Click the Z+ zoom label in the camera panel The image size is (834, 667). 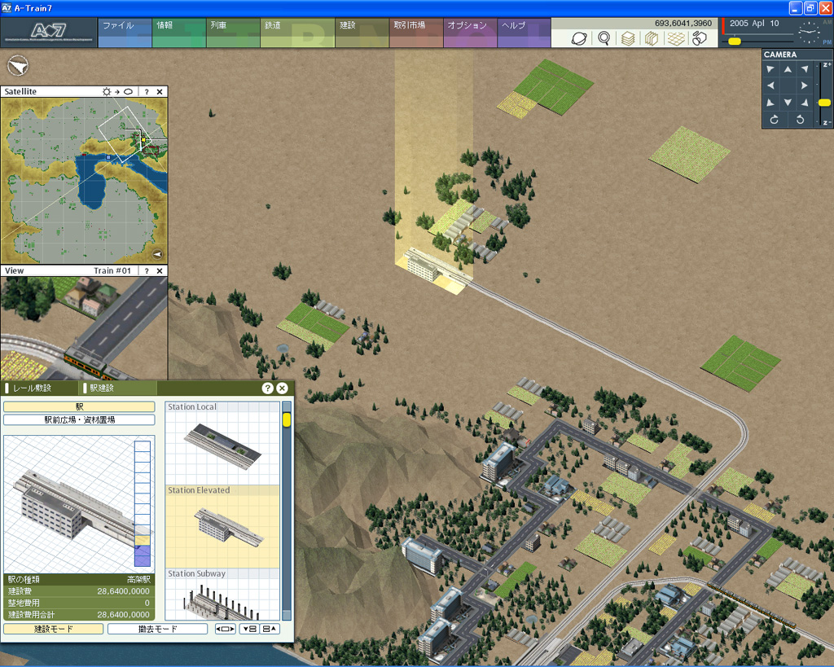[x=827, y=64]
